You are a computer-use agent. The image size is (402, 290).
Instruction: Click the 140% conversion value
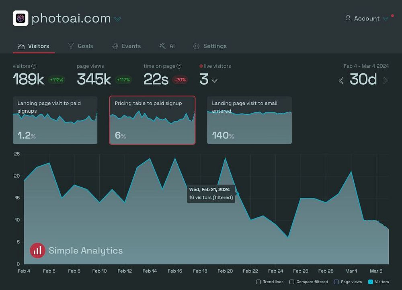(x=223, y=136)
